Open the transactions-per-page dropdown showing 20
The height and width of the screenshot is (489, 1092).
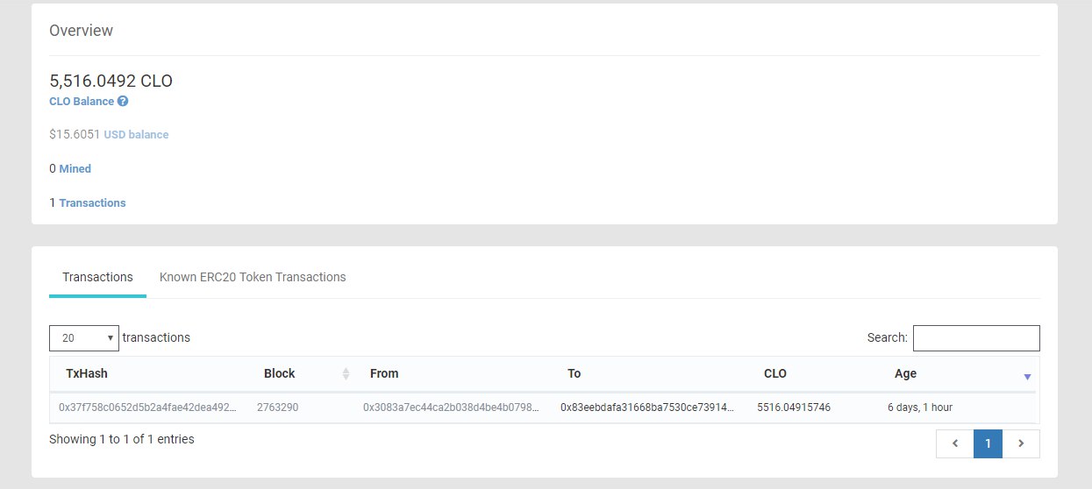[84, 338]
